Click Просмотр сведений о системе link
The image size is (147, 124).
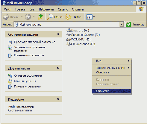click(34, 42)
